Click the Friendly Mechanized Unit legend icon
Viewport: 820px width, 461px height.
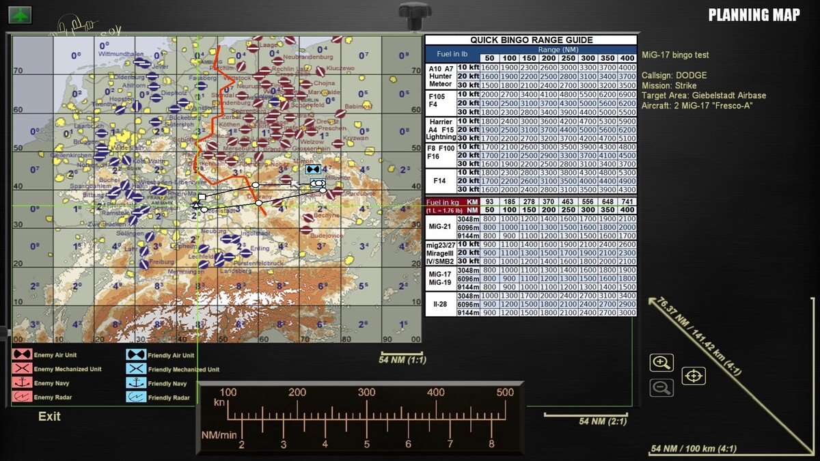point(137,369)
